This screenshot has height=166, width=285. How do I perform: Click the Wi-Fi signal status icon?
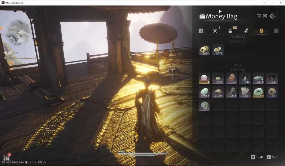point(26,162)
